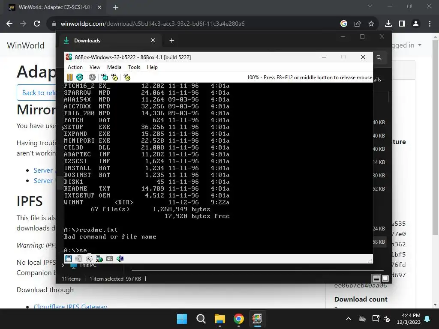Select the WinWorld Adaptec EZ-SCSI Chrome tab

tap(54, 7)
